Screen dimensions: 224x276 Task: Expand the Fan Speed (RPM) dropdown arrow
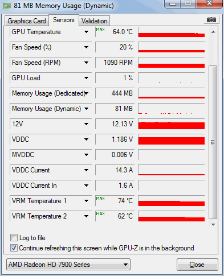(87, 63)
